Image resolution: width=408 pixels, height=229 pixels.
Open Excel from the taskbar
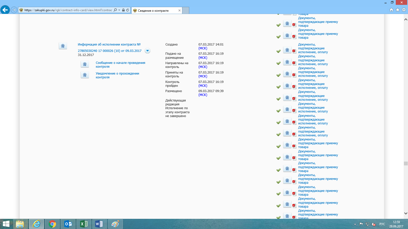pyautogui.click(x=84, y=224)
